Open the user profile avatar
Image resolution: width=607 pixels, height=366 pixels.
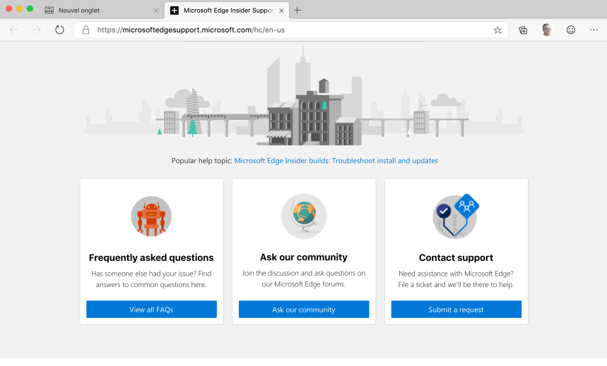(547, 30)
